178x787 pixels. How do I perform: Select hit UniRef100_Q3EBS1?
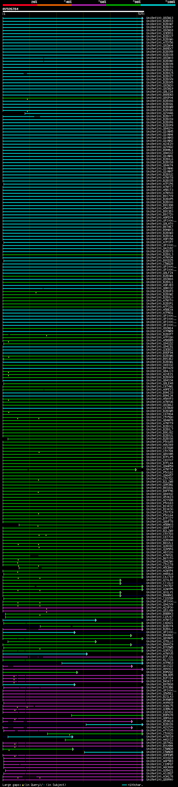[160, 33]
